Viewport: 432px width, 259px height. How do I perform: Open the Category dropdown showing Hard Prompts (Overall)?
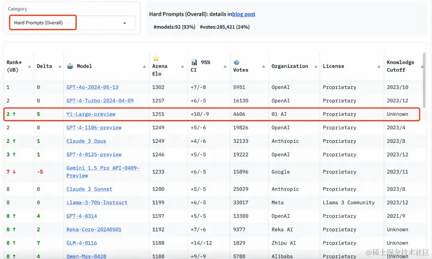coord(72,23)
